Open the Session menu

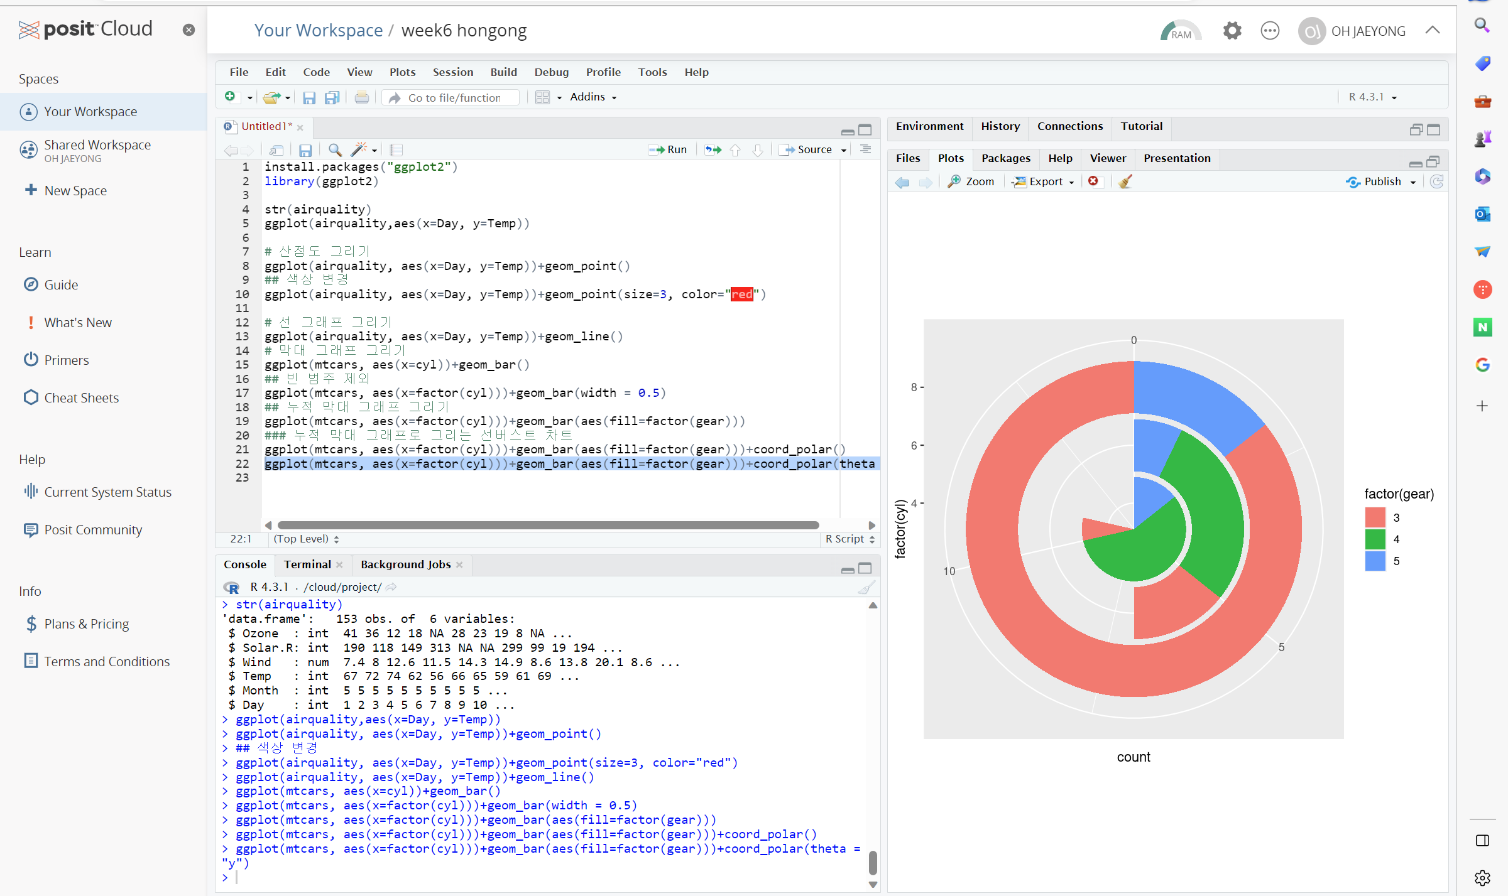[x=452, y=72]
